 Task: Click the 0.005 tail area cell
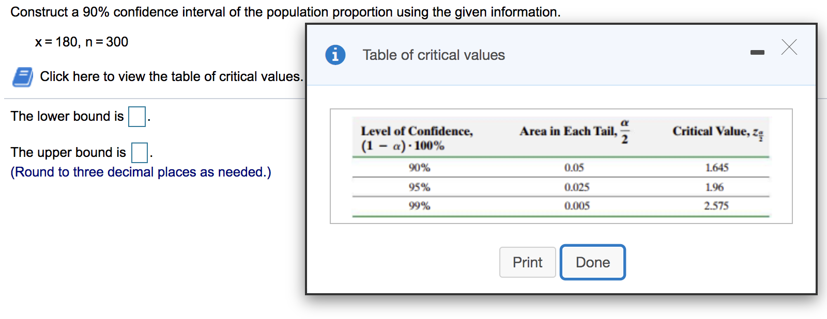(576, 206)
